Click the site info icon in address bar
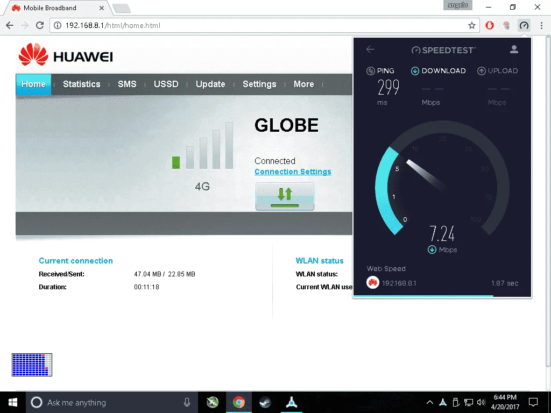This screenshot has width=551, height=413. [57, 25]
